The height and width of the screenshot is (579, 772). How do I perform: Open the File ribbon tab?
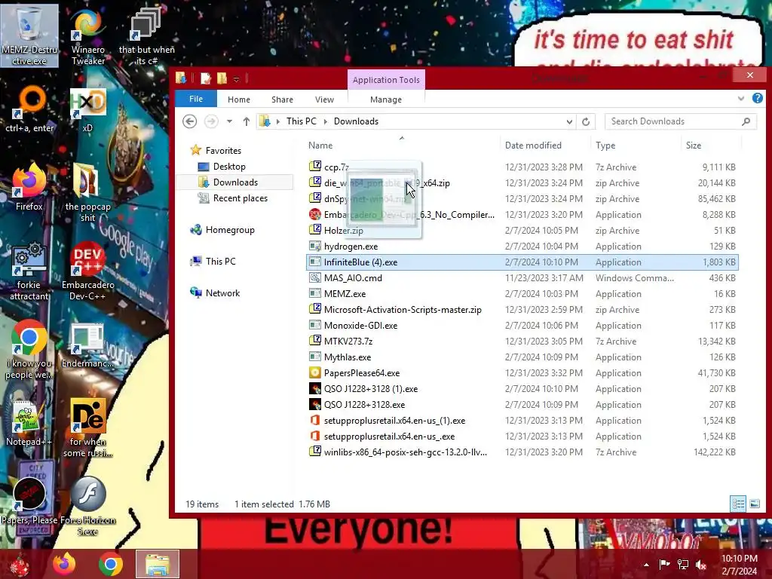click(x=196, y=99)
